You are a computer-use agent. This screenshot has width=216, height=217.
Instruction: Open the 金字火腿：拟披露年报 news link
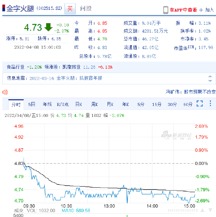79,78
